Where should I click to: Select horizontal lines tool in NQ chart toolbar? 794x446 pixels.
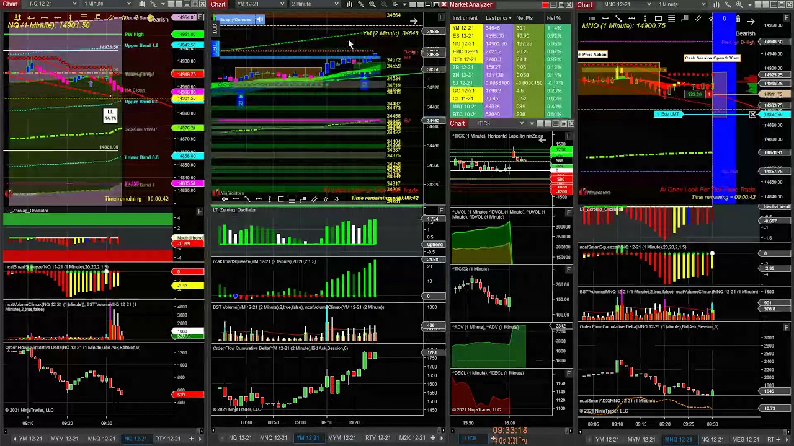pyautogui.click(x=84, y=17)
